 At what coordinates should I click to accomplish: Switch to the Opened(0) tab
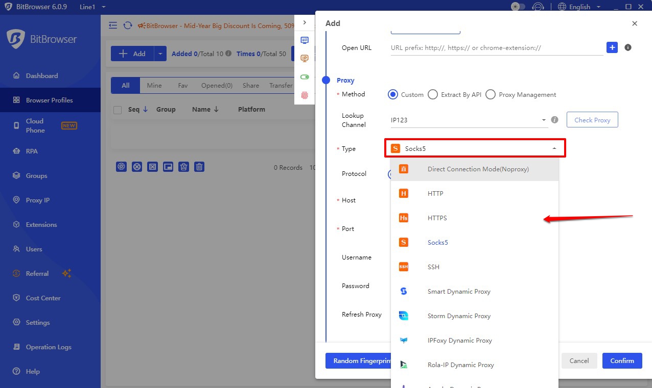[x=217, y=86]
